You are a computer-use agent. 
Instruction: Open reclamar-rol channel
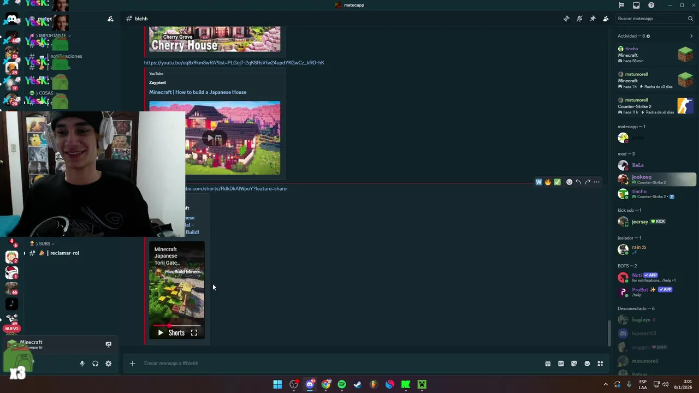pyautogui.click(x=64, y=253)
